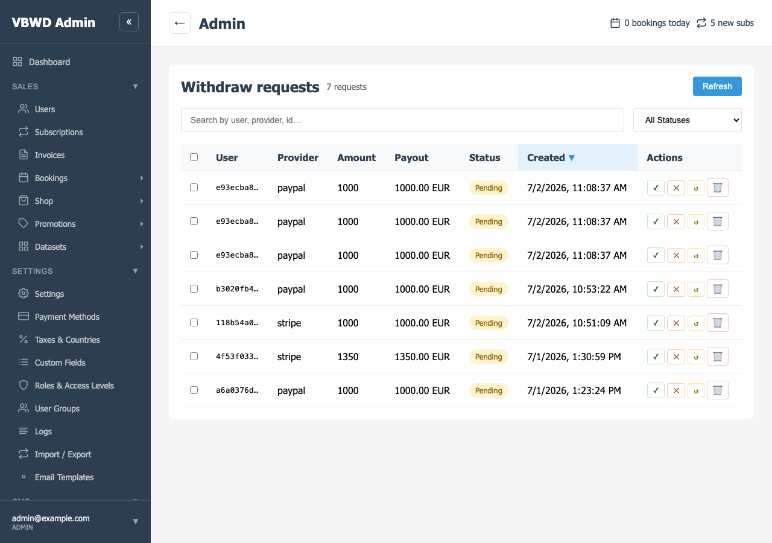Click the VBWD Admin title

[x=54, y=22]
